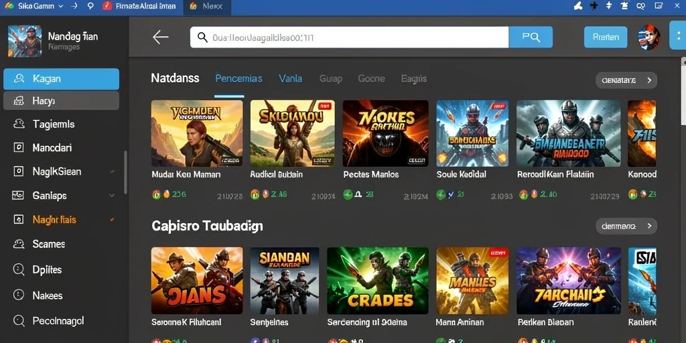The width and height of the screenshot is (686, 343).
Task: Click the Tagiemls sidebar icon
Action: pos(19,124)
